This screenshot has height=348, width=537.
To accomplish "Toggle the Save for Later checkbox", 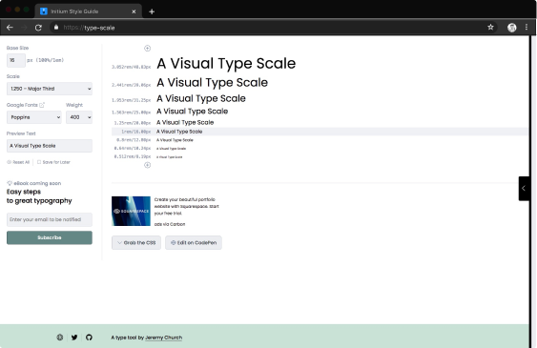I will point(39,162).
